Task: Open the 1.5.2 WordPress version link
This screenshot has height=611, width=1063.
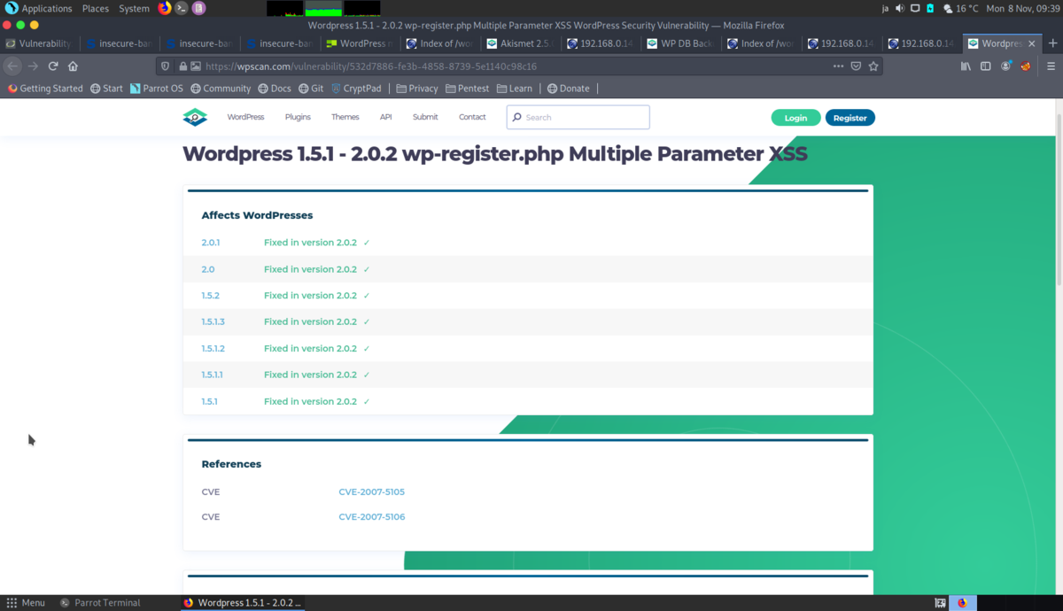Action: tap(210, 296)
